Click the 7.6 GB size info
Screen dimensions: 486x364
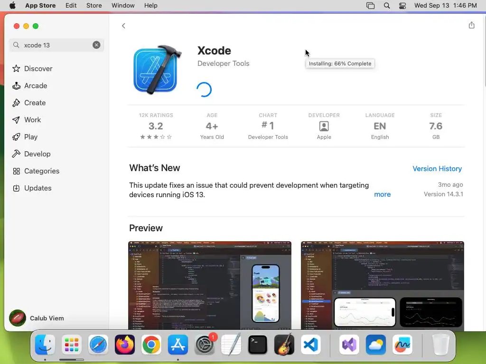[x=436, y=126]
